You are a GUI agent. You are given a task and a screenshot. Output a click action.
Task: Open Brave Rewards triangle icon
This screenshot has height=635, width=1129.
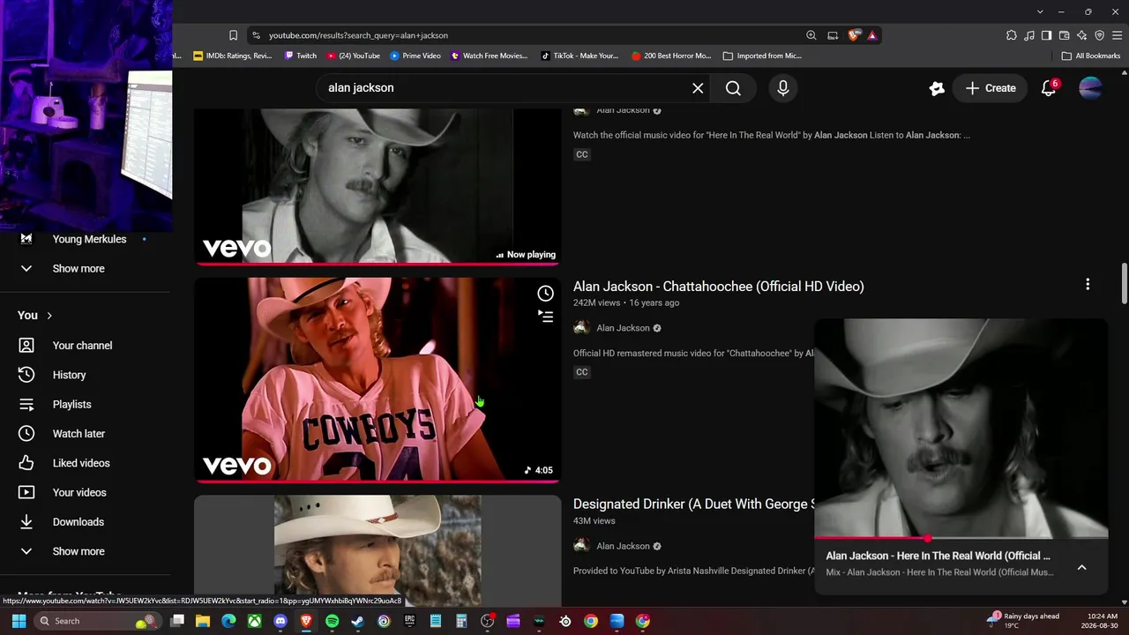[x=872, y=35]
